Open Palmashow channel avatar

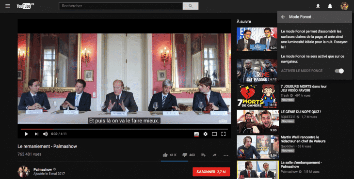[x=24, y=172]
